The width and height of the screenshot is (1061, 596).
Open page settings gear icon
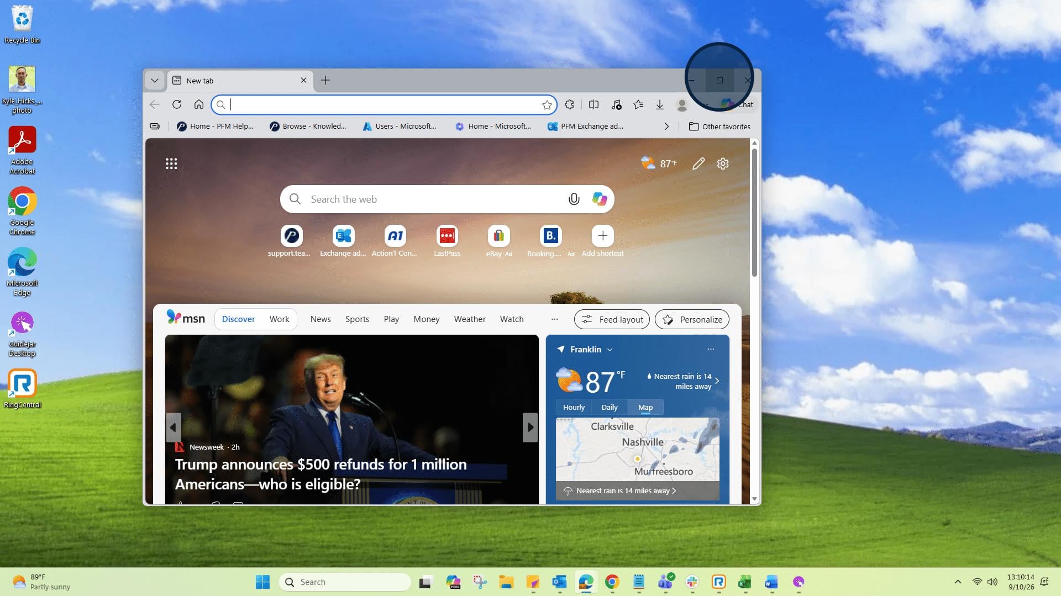tap(723, 163)
